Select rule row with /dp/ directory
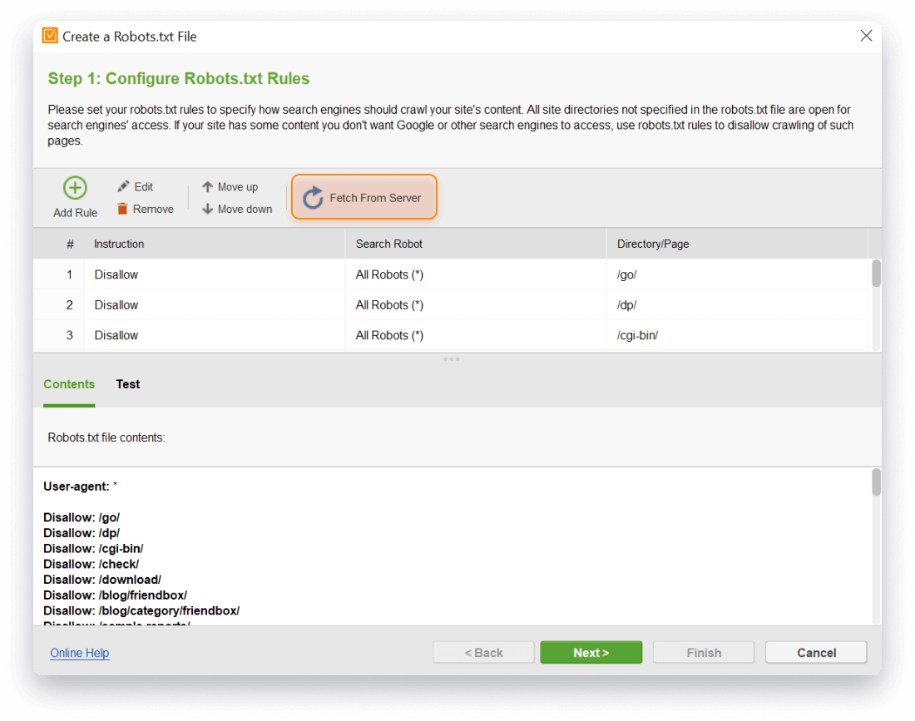This screenshot has height=721, width=915. (x=451, y=304)
